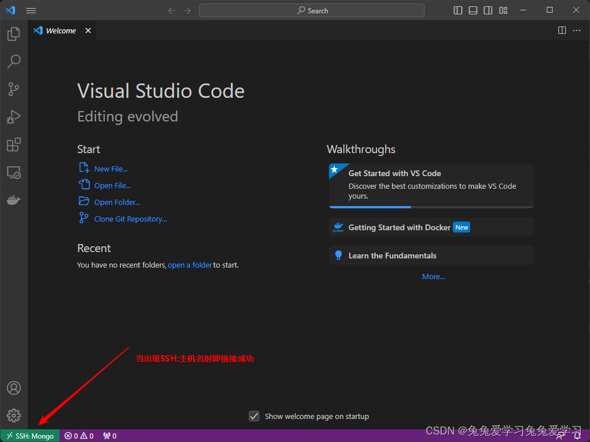Open the Docker view in activity bar
This screenshot has width=590, height=442.
(14, 200)
